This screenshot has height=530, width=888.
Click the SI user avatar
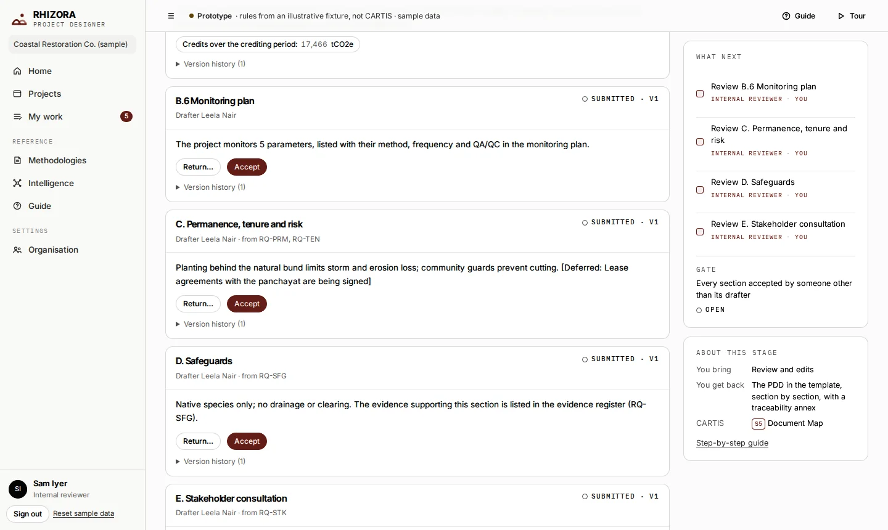[x=18, y=489]
